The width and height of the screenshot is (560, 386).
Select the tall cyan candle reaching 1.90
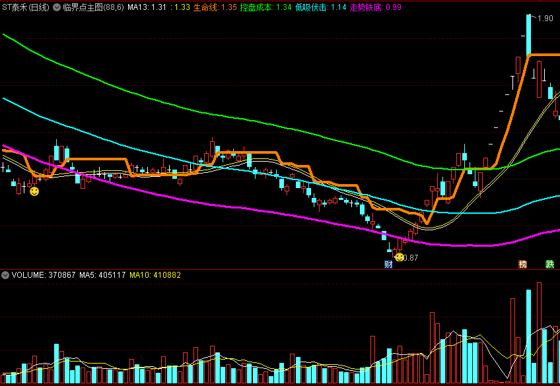(x=528, y=35)
